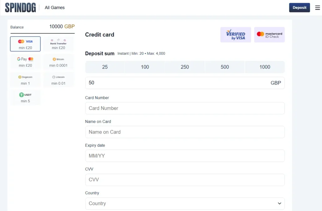Open the hamburger menu
This screenshot has width=322, height=211.
(318, 8)
